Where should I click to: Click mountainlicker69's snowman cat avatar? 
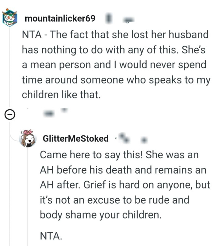(9, 18)
